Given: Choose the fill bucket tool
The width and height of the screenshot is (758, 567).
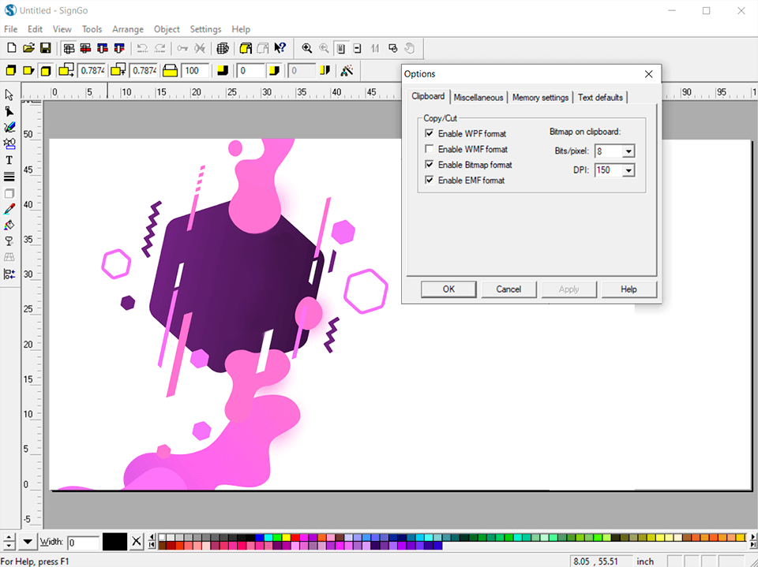Looking at the screenshot, I should pos(9,225).
